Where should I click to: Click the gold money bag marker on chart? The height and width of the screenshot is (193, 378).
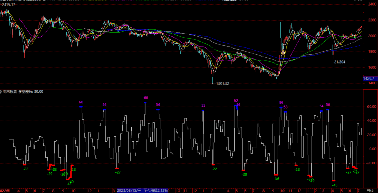(283, 52)
